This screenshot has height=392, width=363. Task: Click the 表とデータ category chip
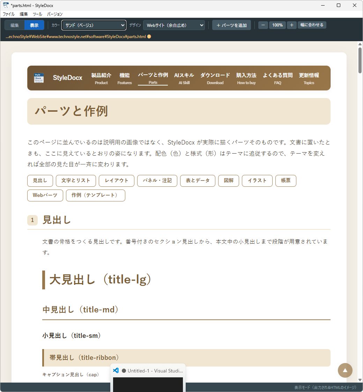[198, 181]
